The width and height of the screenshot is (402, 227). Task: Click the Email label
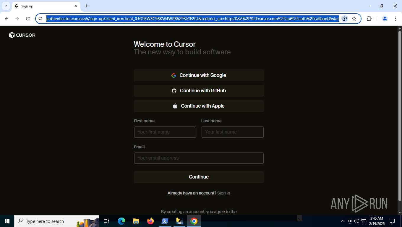139,147
